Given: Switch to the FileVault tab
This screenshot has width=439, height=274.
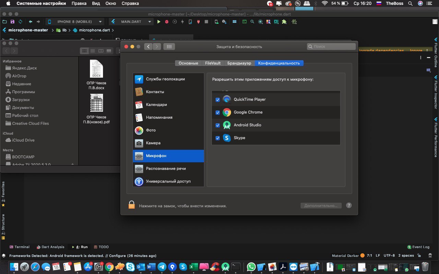Looking at the screenshot, I should click(213, 63).
